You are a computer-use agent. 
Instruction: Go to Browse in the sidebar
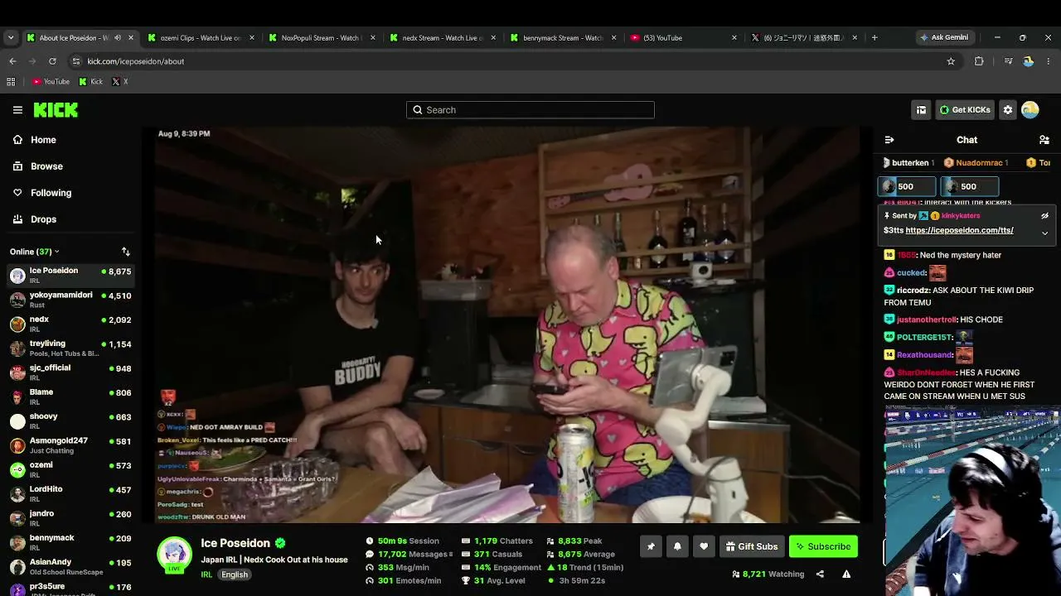click(46, 166)
